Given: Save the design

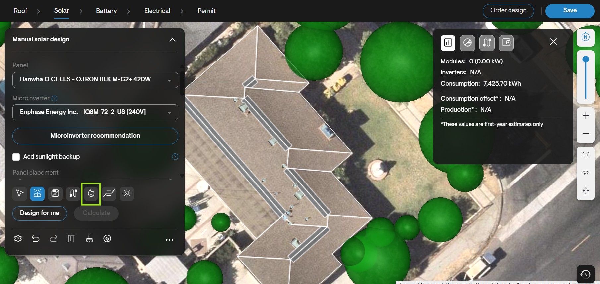Looking at the screenshot, I should tap(570, 11).
